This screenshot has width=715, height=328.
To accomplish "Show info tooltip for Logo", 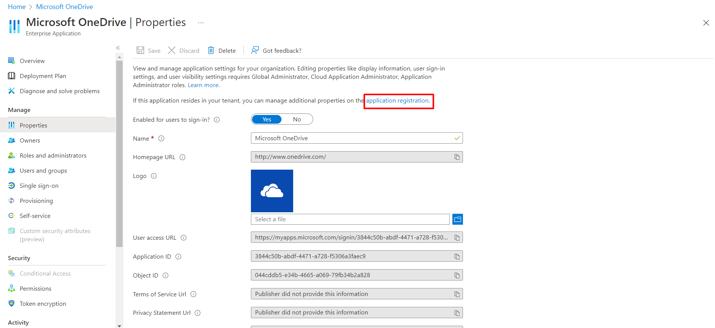I will pyautogui.click(x=154, y=176).
